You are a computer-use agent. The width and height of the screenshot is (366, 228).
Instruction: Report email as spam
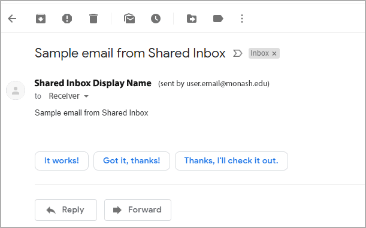click(67, 19)
